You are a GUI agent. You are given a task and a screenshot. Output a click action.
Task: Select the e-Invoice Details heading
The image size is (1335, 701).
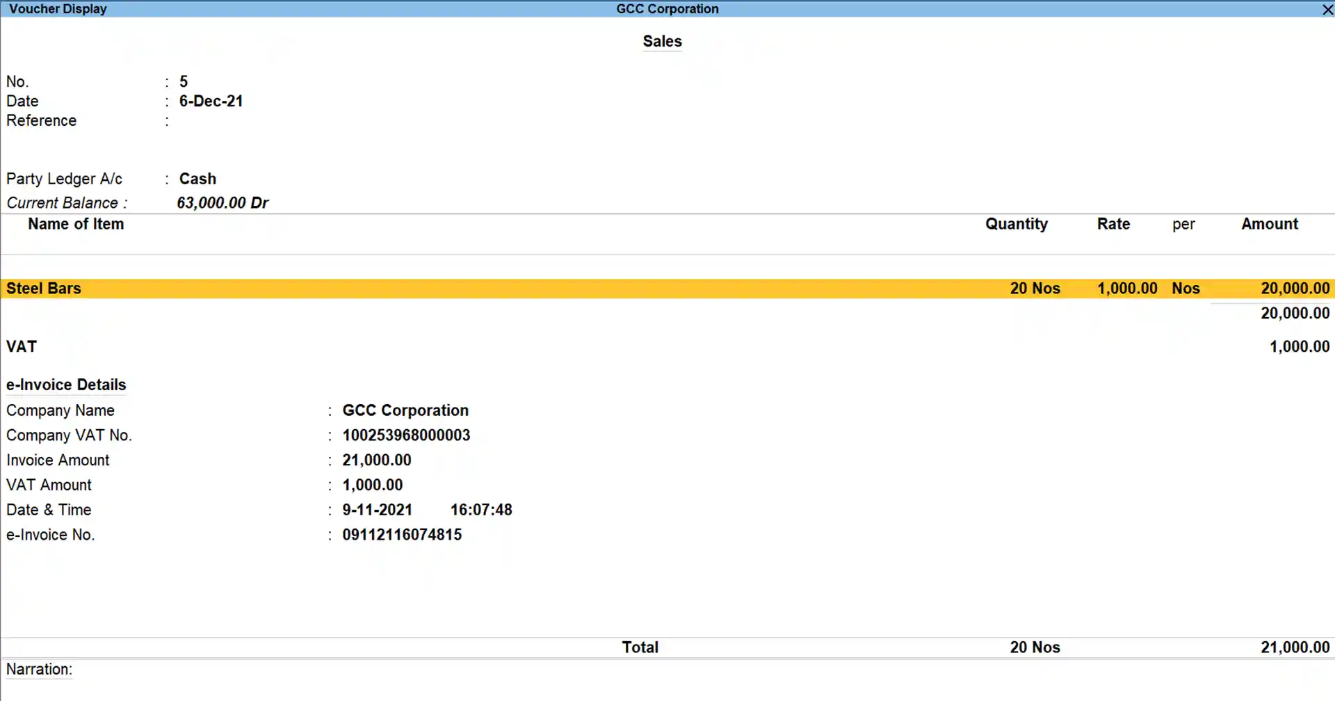coord(66,385)
